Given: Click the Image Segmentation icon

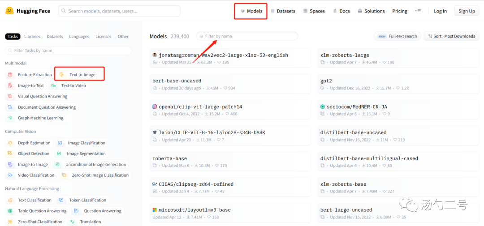Looking at the screenshot, I should coord(59,154).
